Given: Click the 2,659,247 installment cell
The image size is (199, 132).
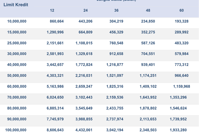Looking at the screenshot, I should coord(84,86).
